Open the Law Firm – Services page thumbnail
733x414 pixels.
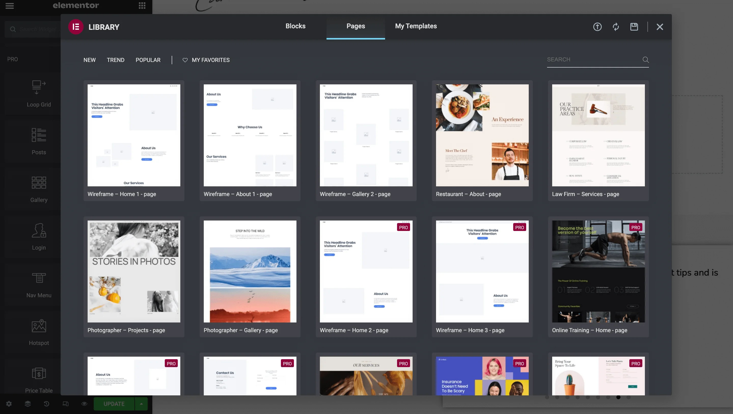coord(599,135)
